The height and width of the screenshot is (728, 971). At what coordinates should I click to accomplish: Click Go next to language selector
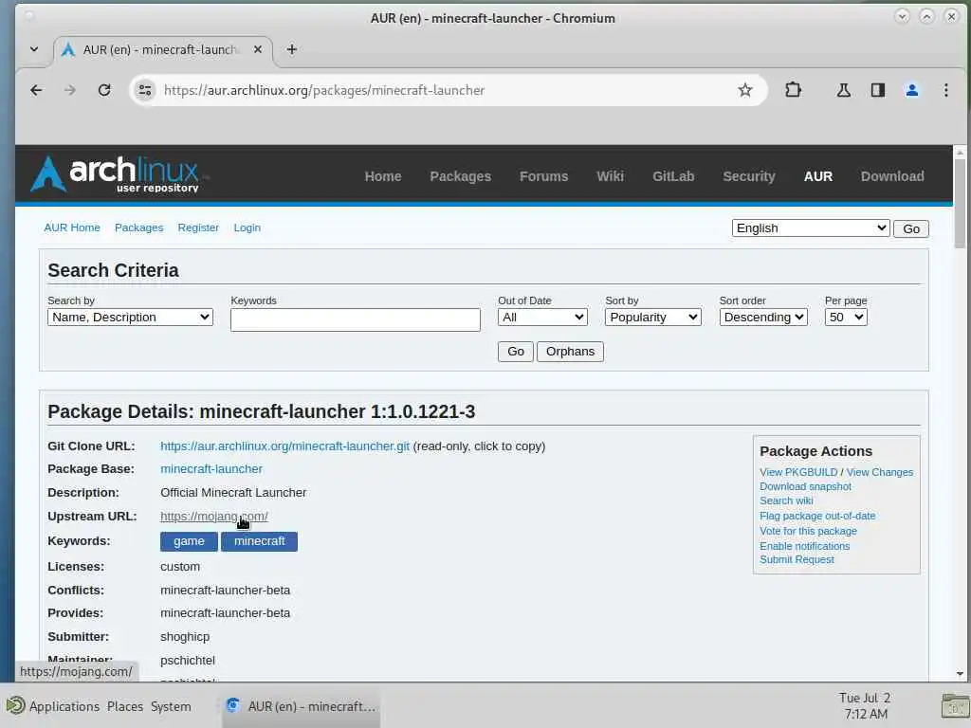pos(910,229)
